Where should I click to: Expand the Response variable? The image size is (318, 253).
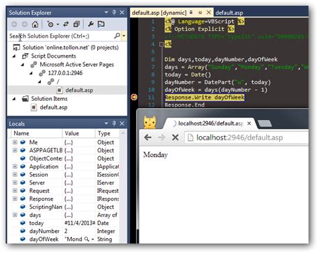(15, 199)
